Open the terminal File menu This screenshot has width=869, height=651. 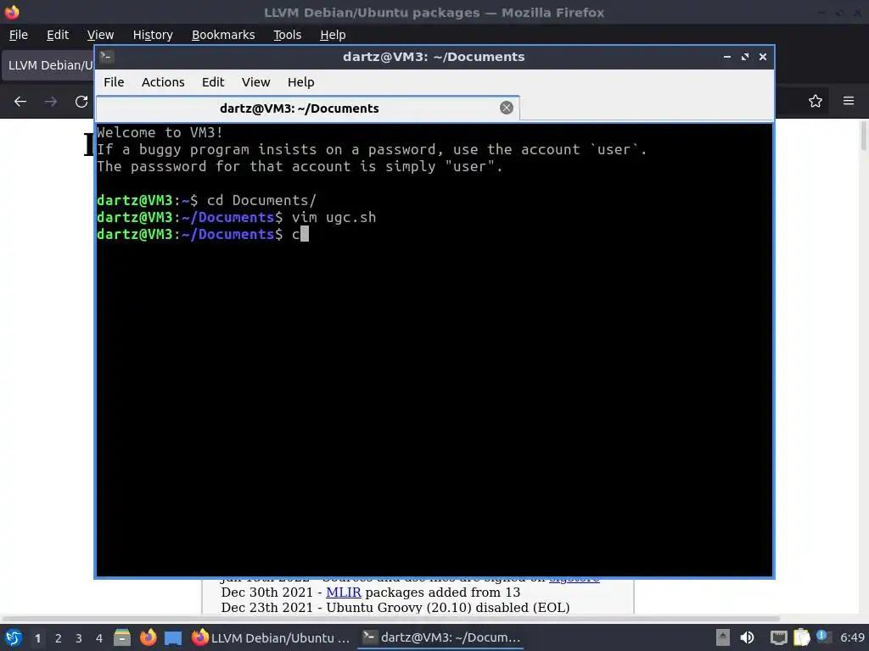pos(114,82)
